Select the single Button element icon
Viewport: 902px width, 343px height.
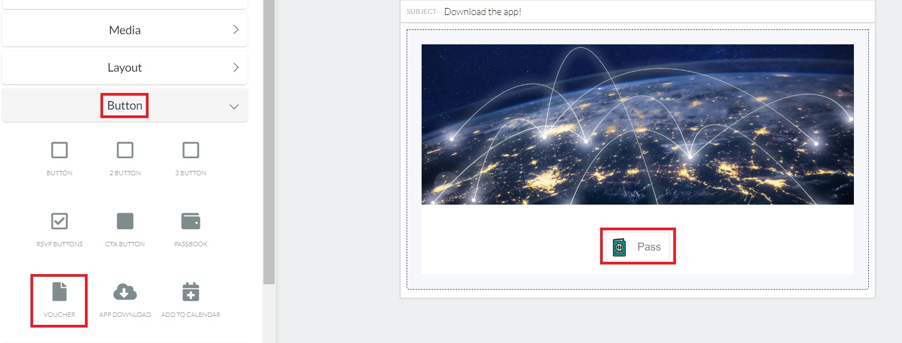tap(59, 150)
